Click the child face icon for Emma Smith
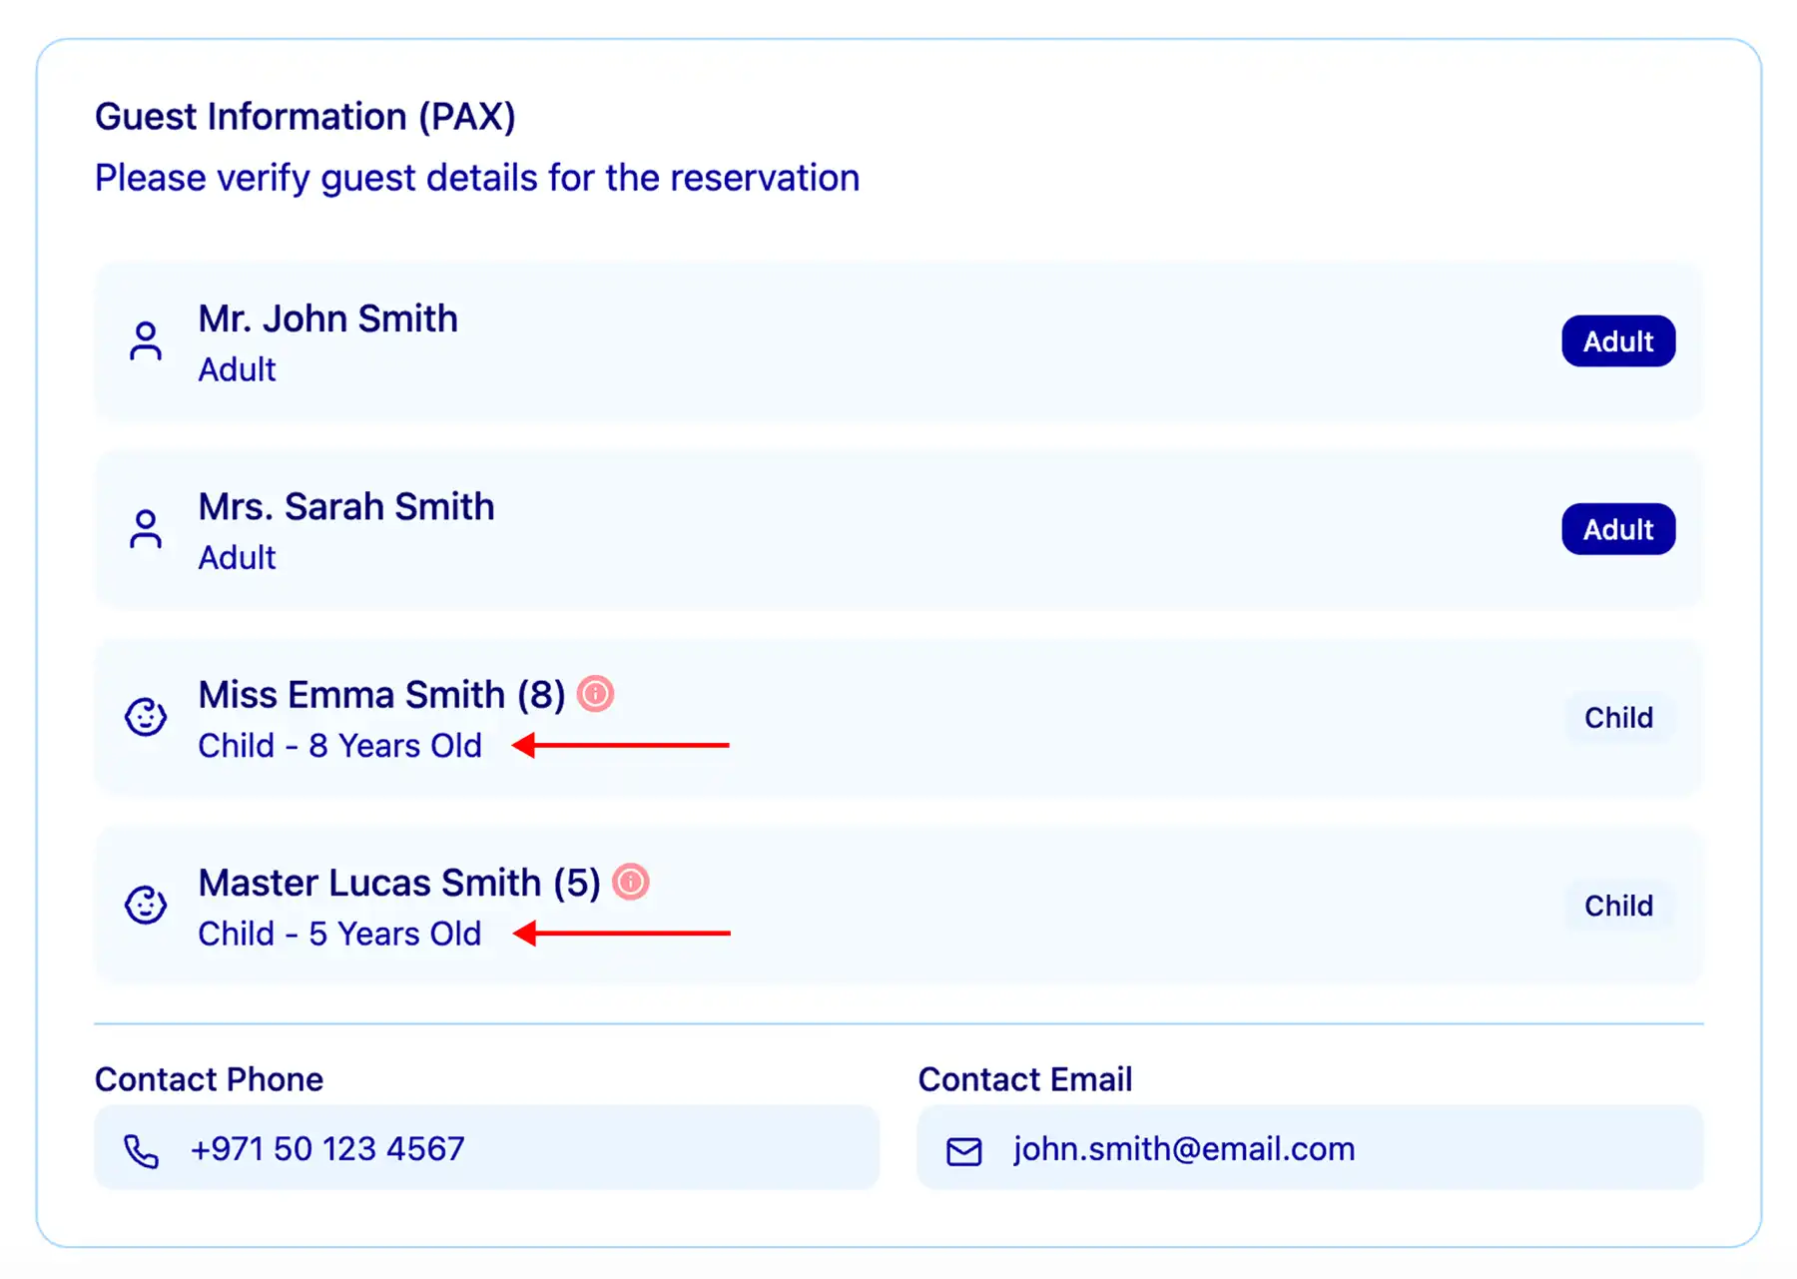Image resolution: width=1797 pixels, height=1279 pixels. (x=146, y=717)
